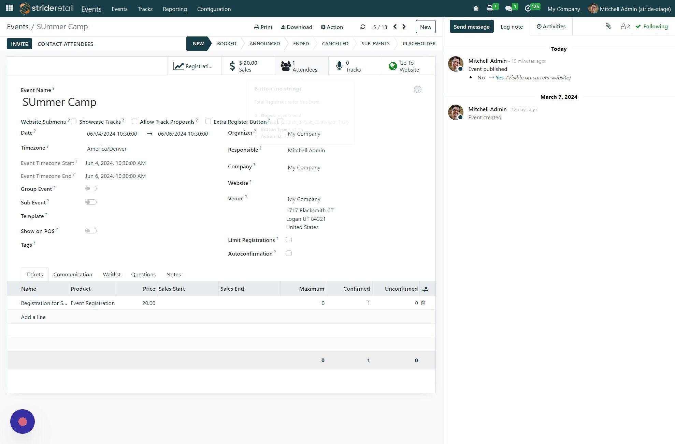Reload the record with refresh icon
The height and width of the screenshot is (444, 675).
pos(363,27)
